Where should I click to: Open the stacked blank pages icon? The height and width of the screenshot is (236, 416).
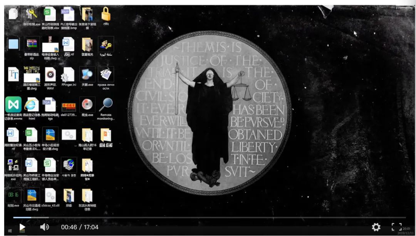[x=13, y=14]
